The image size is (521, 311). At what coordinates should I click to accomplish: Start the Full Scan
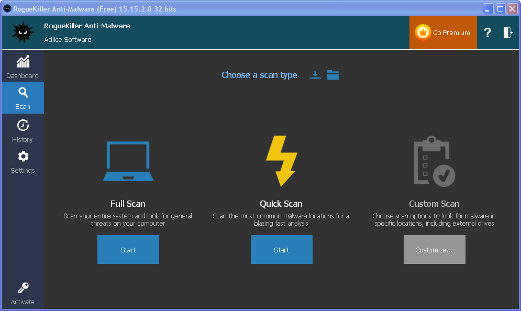pos(128,250)
